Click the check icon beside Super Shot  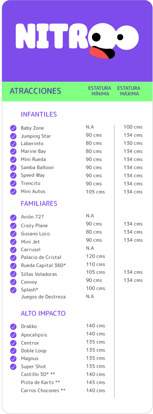[13, 367]
